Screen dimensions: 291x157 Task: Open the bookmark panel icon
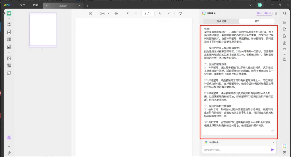(9, 145)
